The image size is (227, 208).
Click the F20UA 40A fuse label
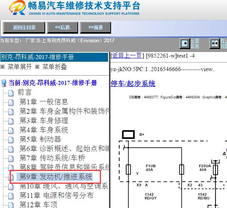point(205,168)
